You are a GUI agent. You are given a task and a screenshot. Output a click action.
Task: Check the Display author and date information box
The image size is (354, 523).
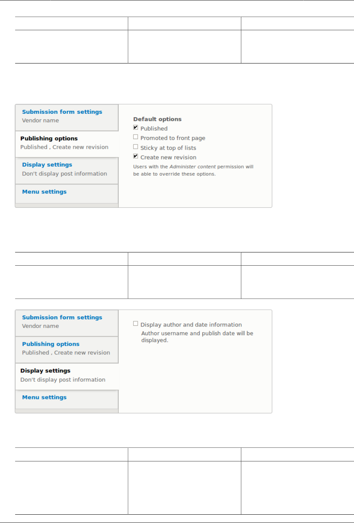pyautogui.click(x=135, y=324)
